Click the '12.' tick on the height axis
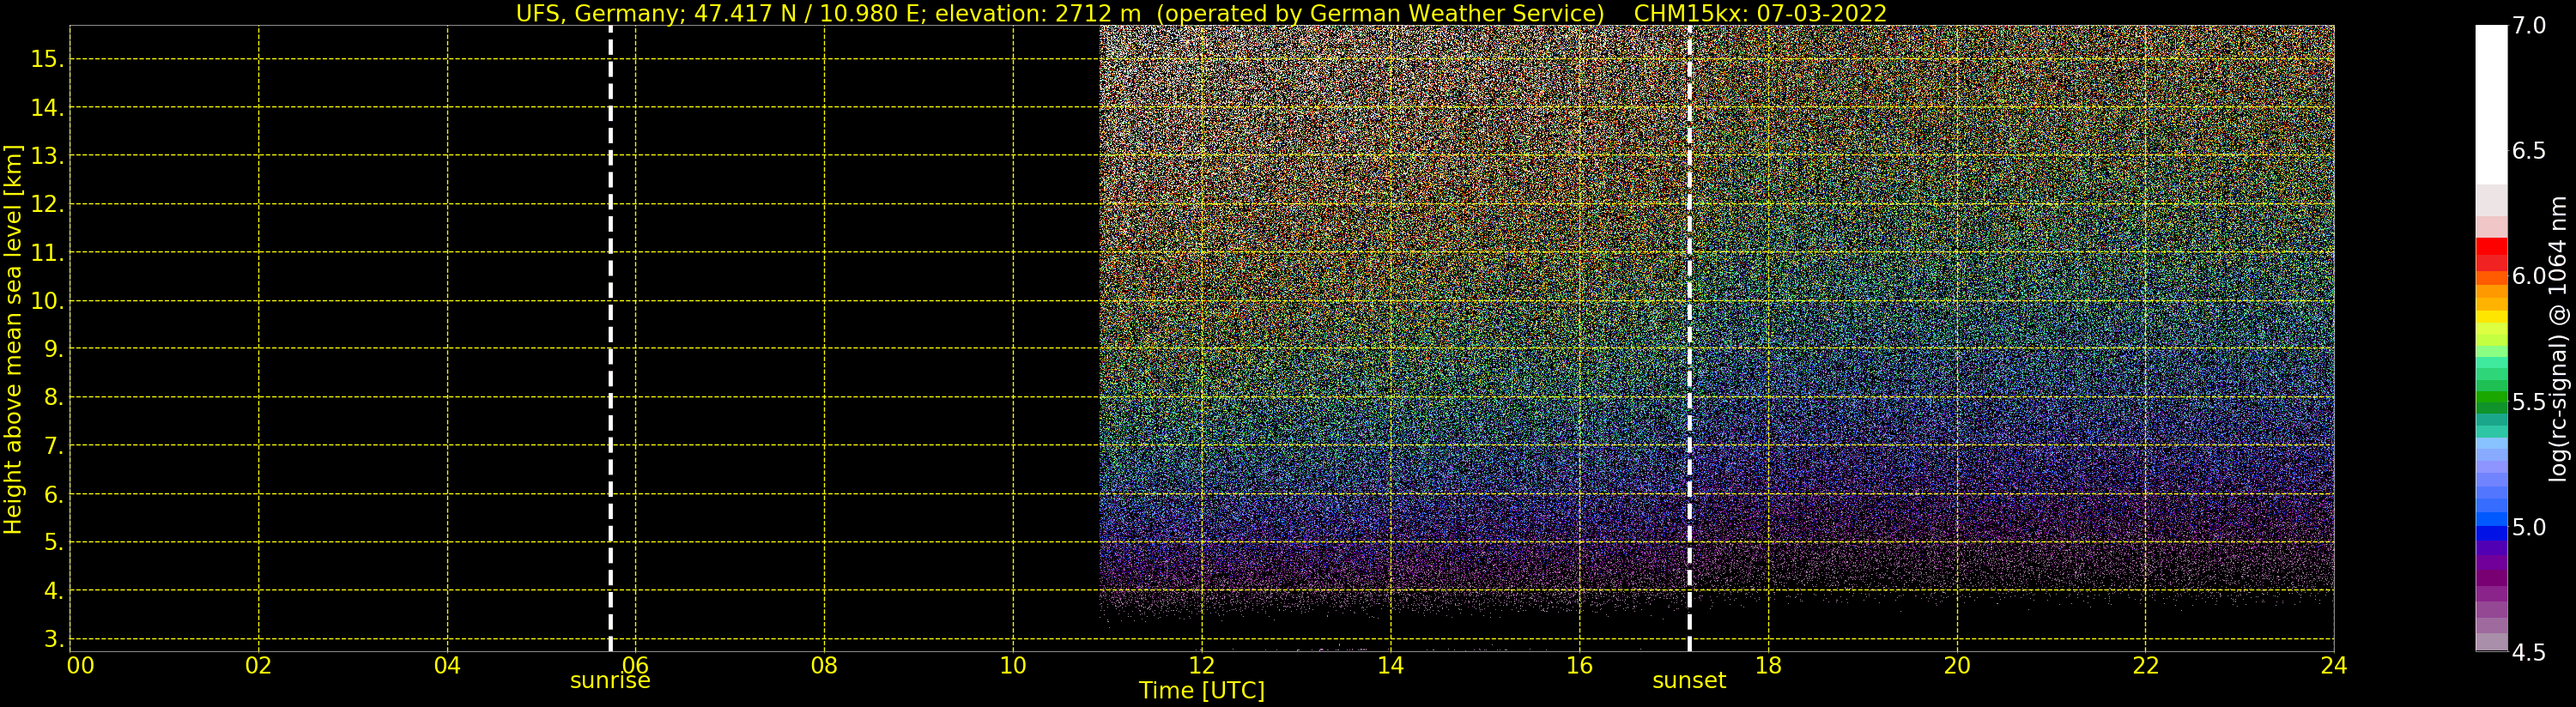This screenshot has width=2576, height=707. point(47,205)
